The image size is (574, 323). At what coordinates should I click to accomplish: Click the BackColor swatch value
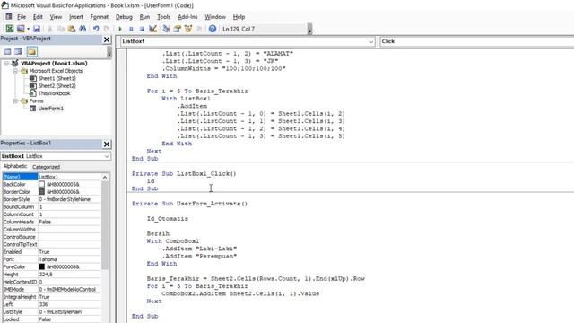click(x=42, y=184)
